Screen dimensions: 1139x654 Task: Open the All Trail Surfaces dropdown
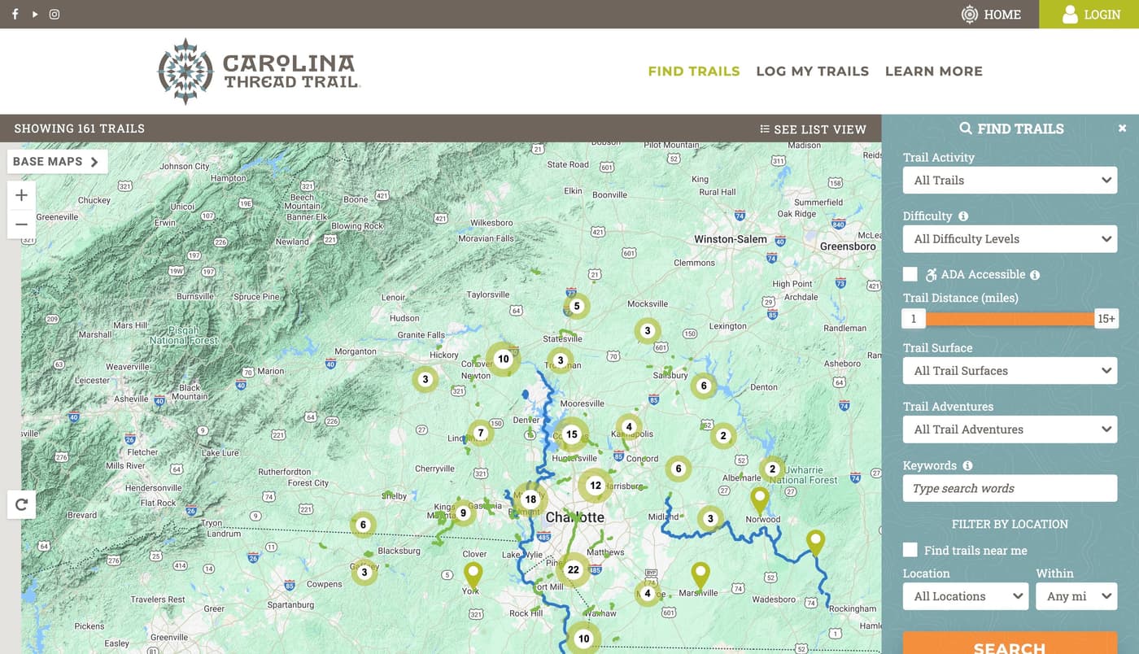click(1010, 370)
